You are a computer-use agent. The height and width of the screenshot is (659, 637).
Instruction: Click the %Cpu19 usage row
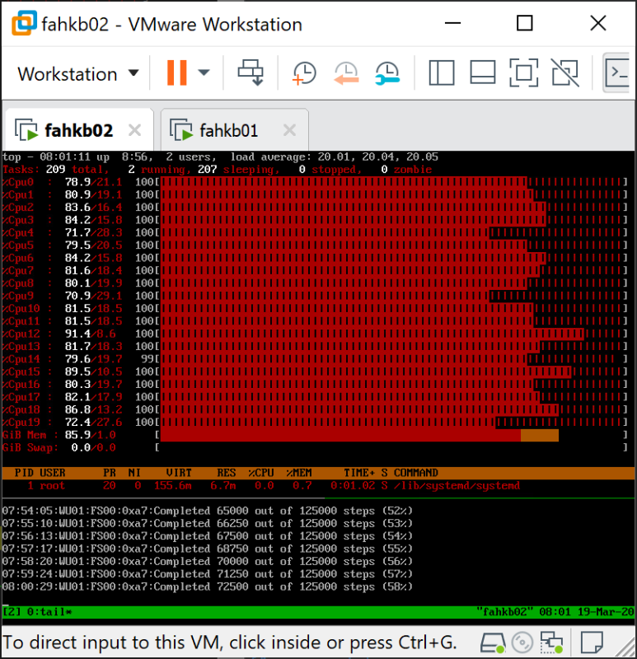click(x=315, y=422)
